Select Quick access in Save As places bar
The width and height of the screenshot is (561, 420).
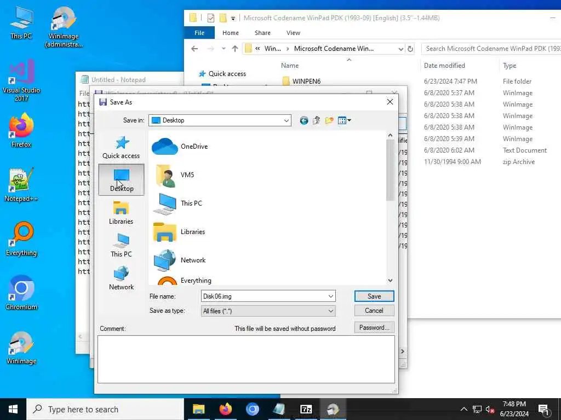pyautogui.click(x=121, y=147)
